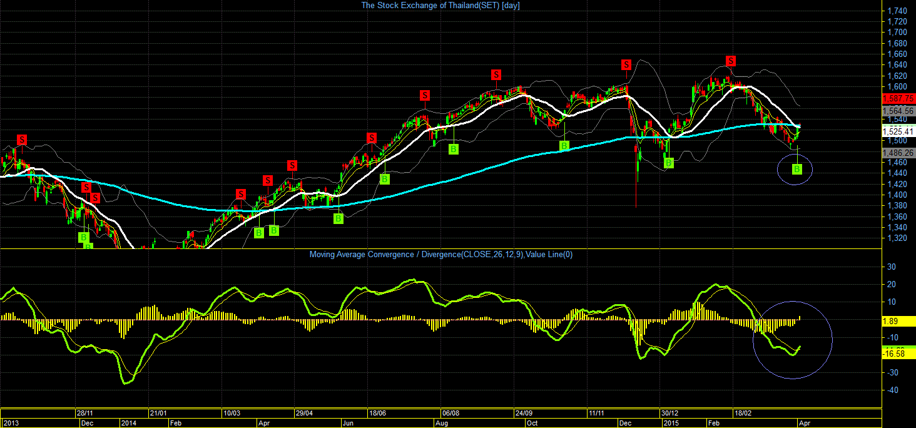Click the gray 1,564.56 price tag
Viewport: 916px width, 428px height.
point(898,111)
